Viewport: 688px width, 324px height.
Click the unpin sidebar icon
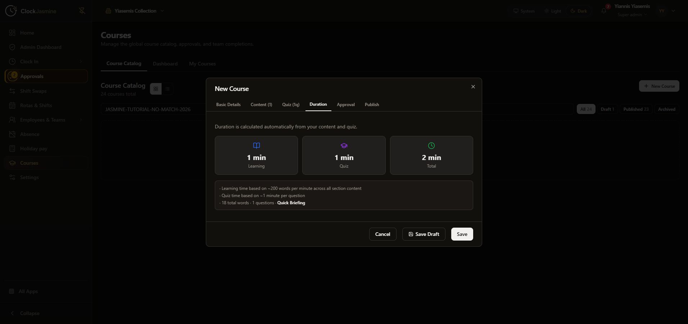pyautogui.click(x=82, y=11)
